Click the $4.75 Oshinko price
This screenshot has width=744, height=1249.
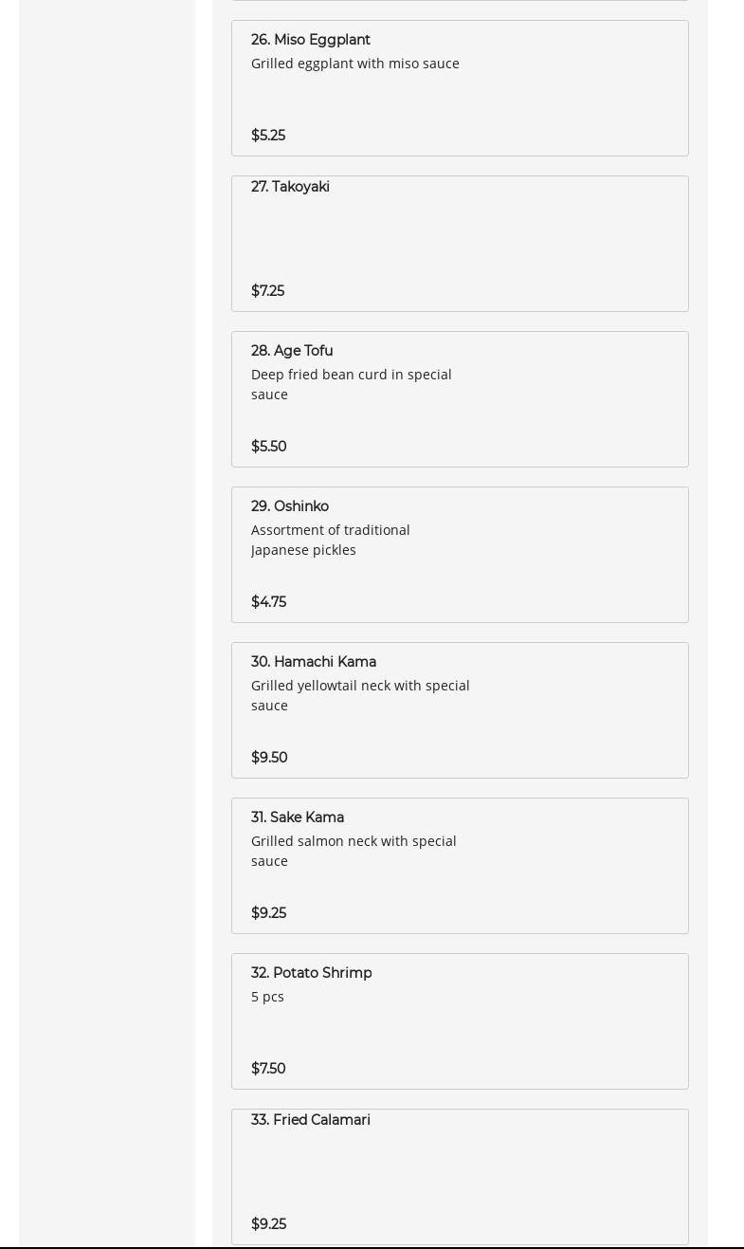click(268, 602)
